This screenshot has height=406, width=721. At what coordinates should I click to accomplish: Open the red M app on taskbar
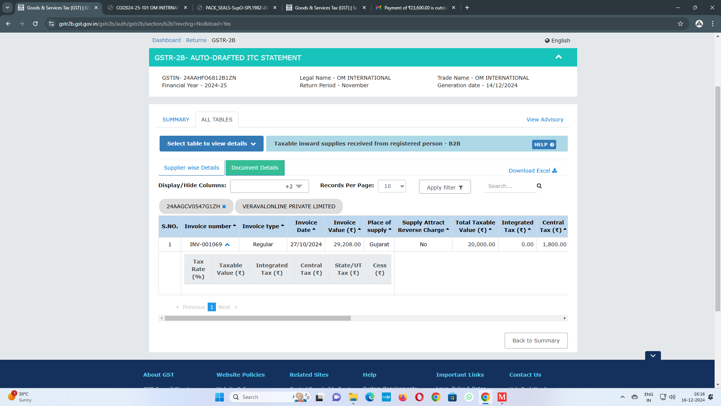point(502,397)
